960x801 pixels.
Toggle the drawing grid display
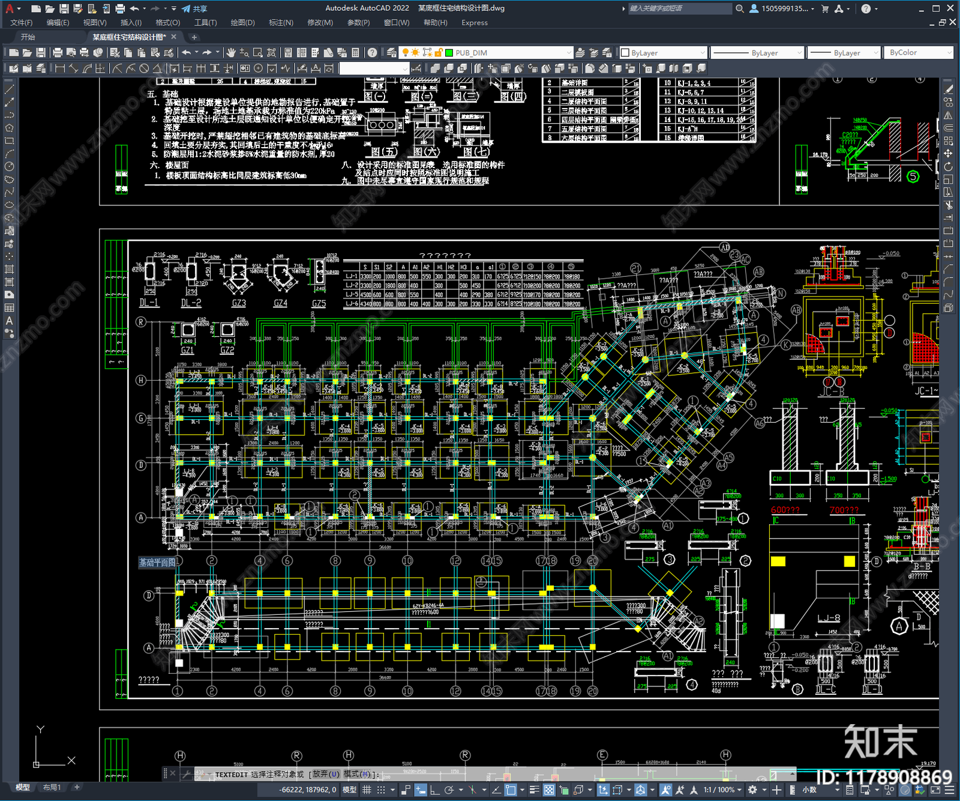point(367,790)
